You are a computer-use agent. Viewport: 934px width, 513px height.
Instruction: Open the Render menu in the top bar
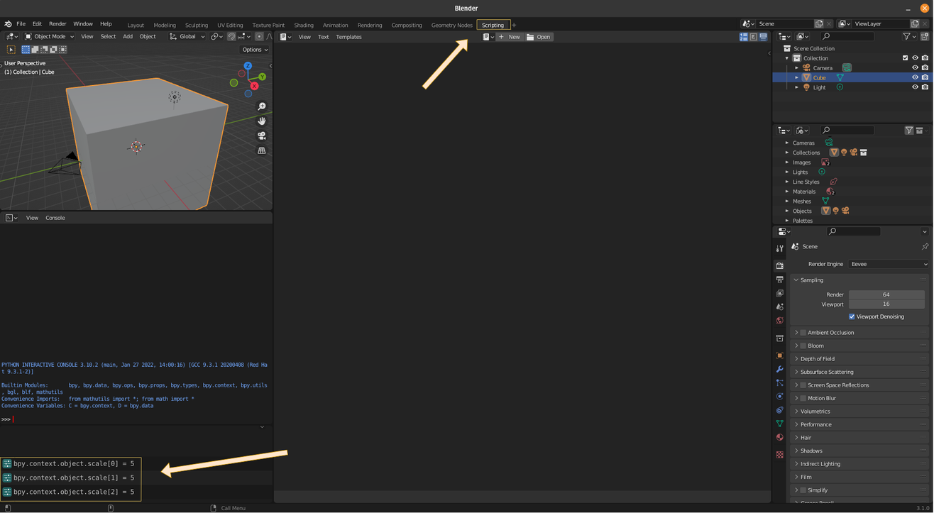coord(57,23)
